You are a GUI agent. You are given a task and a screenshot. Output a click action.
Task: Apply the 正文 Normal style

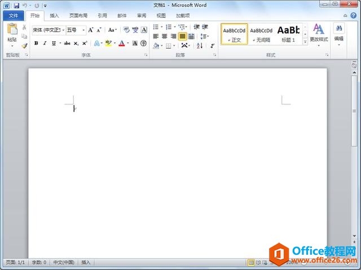[x=235, y=34]
